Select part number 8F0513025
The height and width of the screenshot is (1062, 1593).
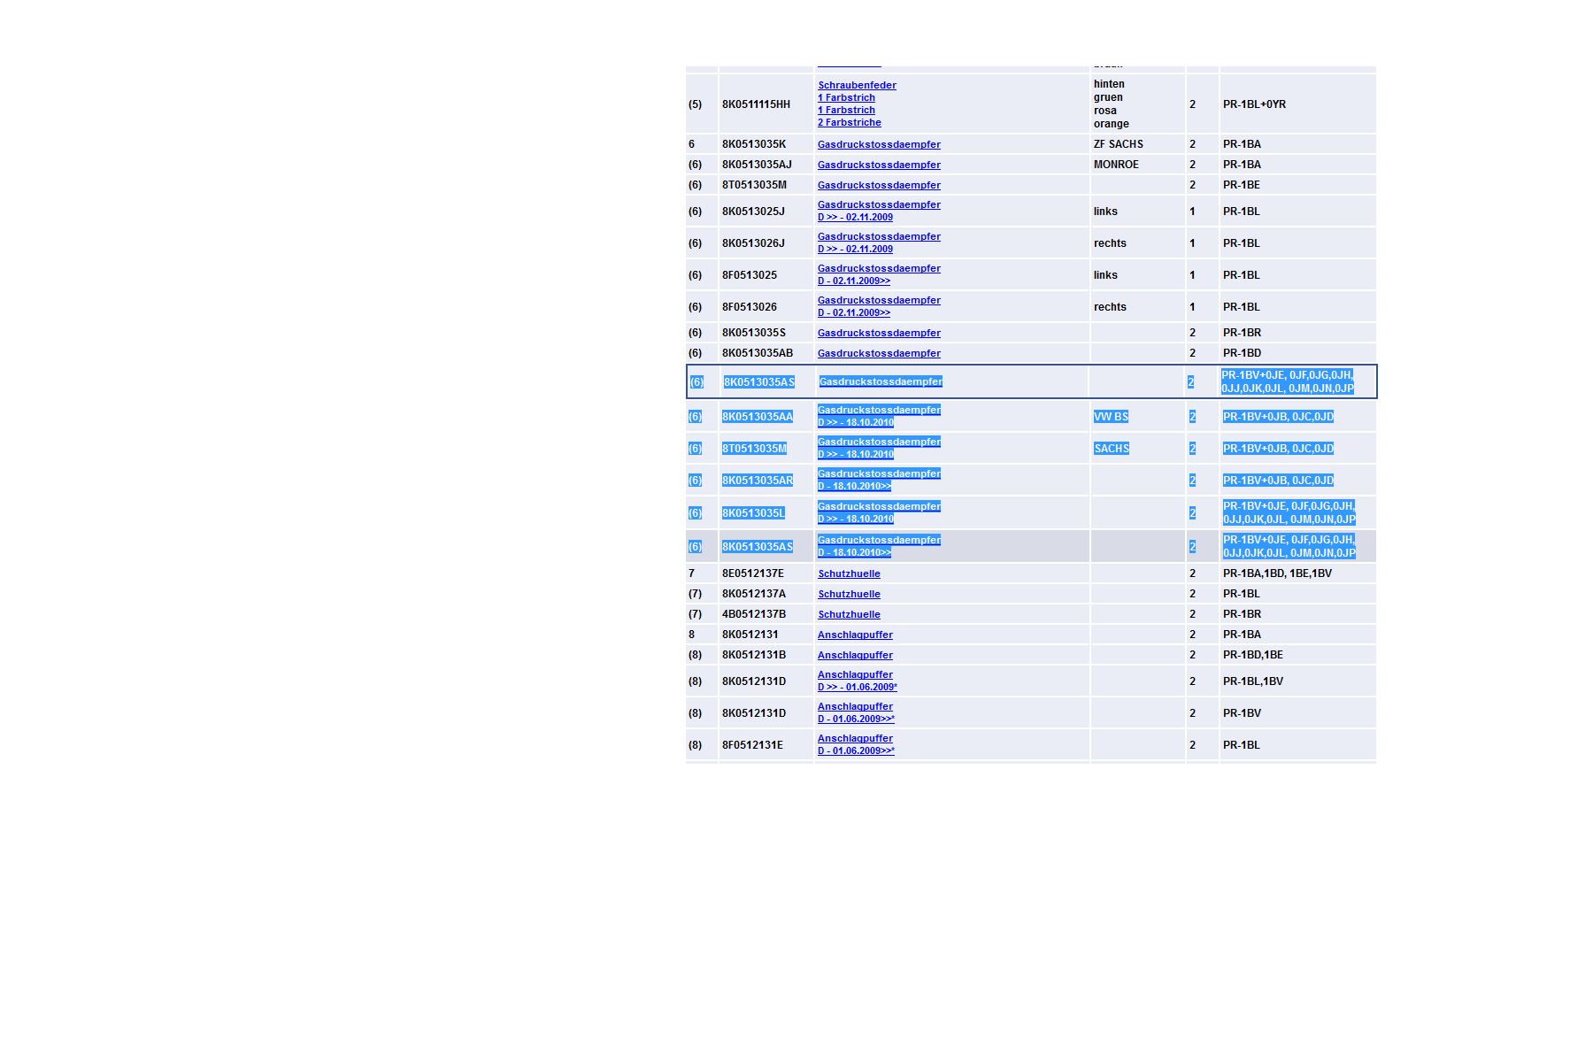pos(750,275)
